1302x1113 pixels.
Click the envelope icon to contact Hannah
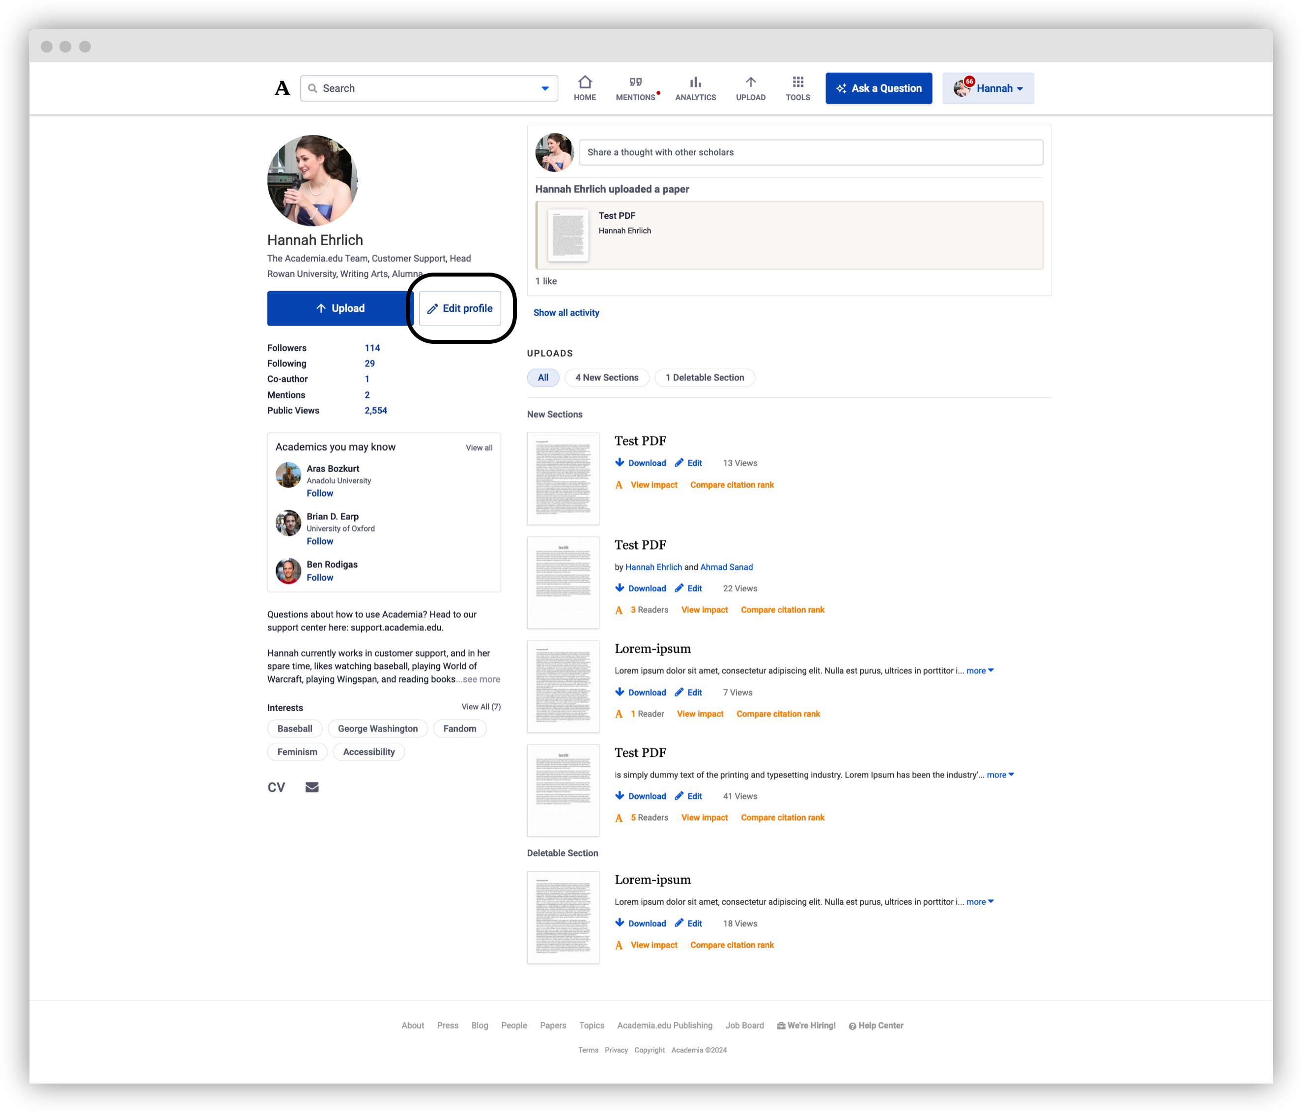click(x=311, y=786)
